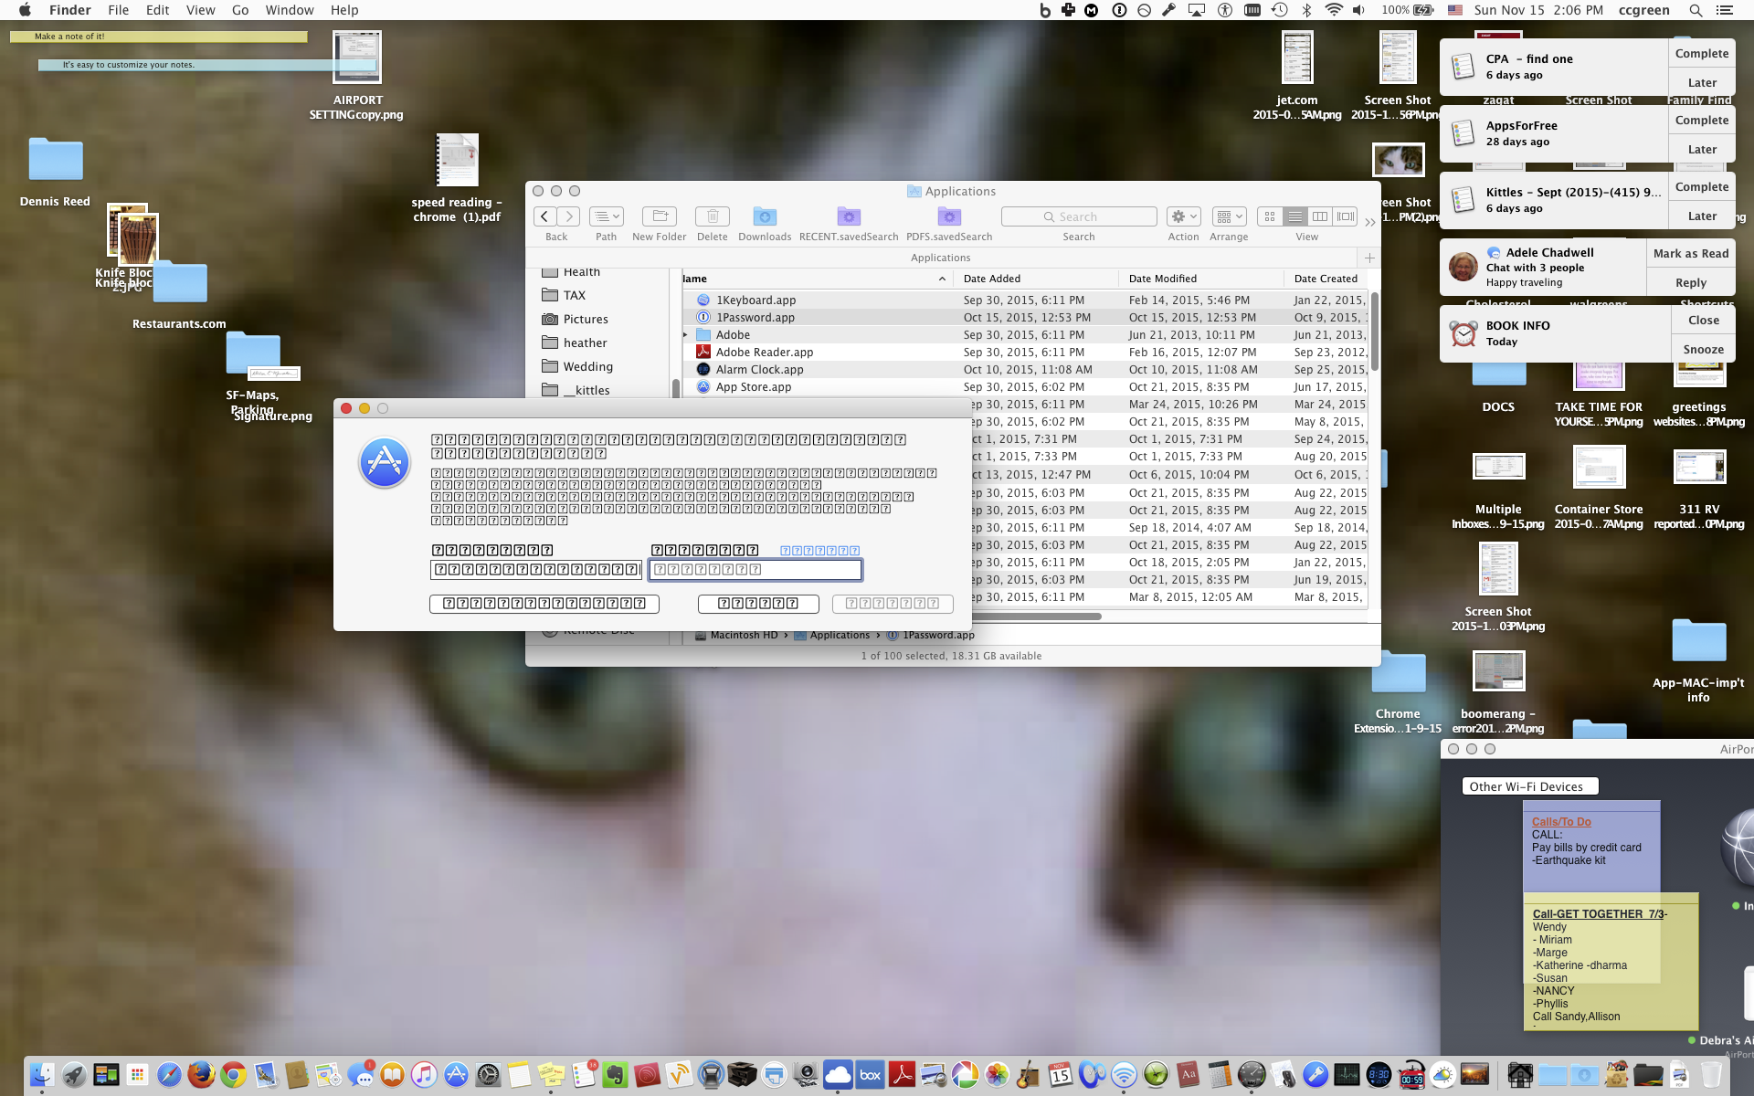Open PDFS.savedSearch toolbar icon

(x=949, y=216)
